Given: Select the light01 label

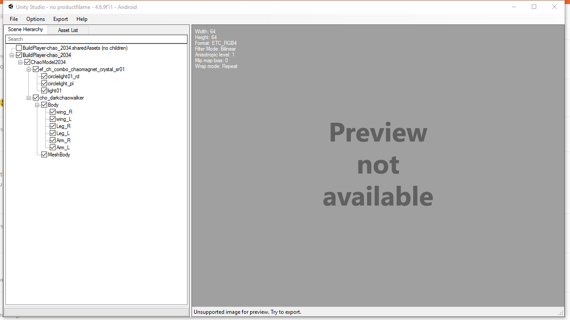Looking at the screenshot, I should [x=55, y=91].
